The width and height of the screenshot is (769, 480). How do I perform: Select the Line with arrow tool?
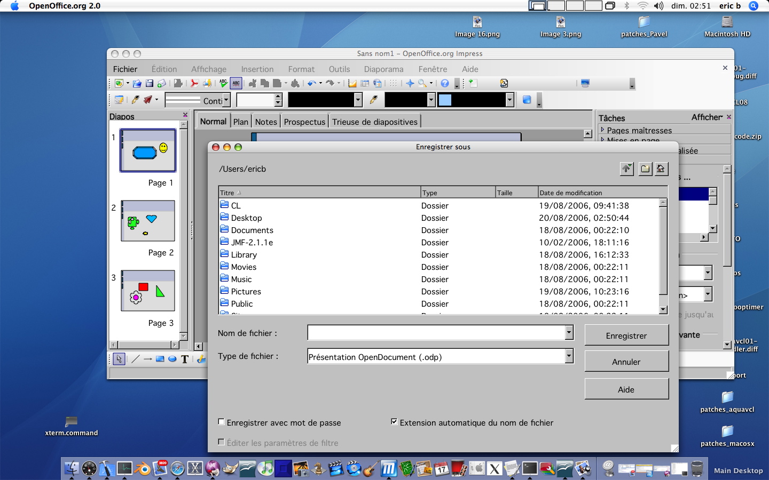click(x=148, y=359)
